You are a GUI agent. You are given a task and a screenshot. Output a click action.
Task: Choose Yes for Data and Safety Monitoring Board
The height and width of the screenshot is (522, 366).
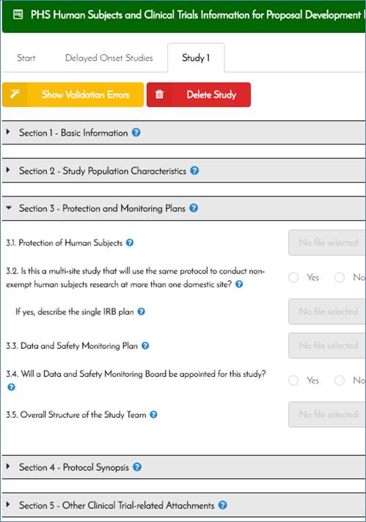(293, 381)
